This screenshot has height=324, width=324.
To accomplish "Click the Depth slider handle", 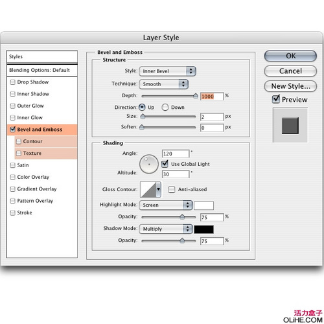I will click(x=196, y=96).
